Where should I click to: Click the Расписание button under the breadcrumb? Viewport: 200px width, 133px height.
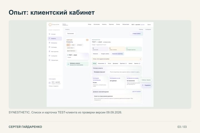click(x=71, y=34)
